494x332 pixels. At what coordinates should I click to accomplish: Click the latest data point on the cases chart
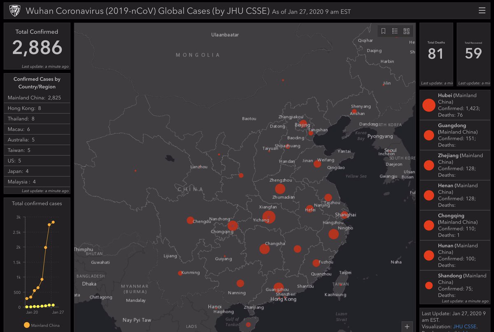[53, 222]
